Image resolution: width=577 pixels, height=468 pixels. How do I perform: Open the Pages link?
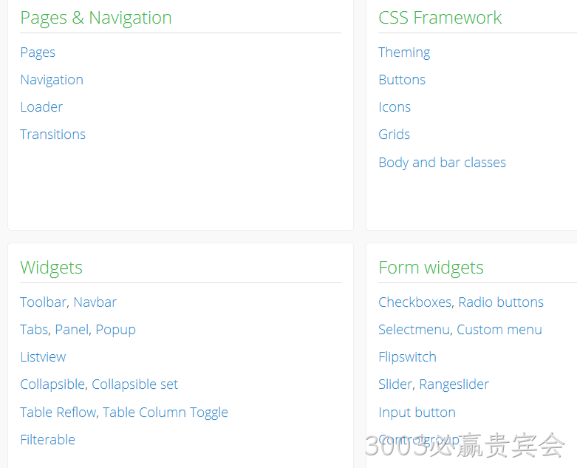point(38,52)
